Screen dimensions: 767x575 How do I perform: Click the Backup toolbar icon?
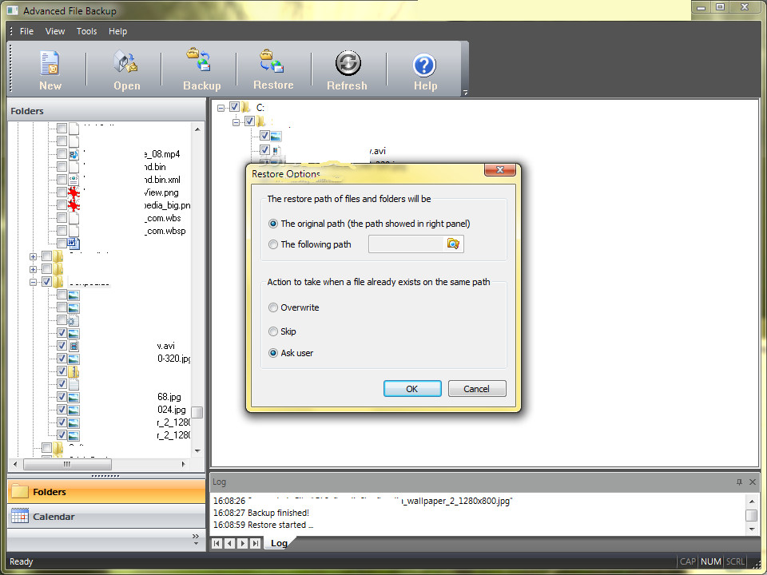[199, 59]
